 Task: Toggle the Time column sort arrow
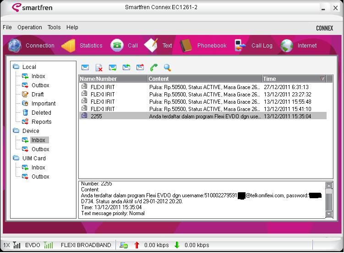click(322, 79)
